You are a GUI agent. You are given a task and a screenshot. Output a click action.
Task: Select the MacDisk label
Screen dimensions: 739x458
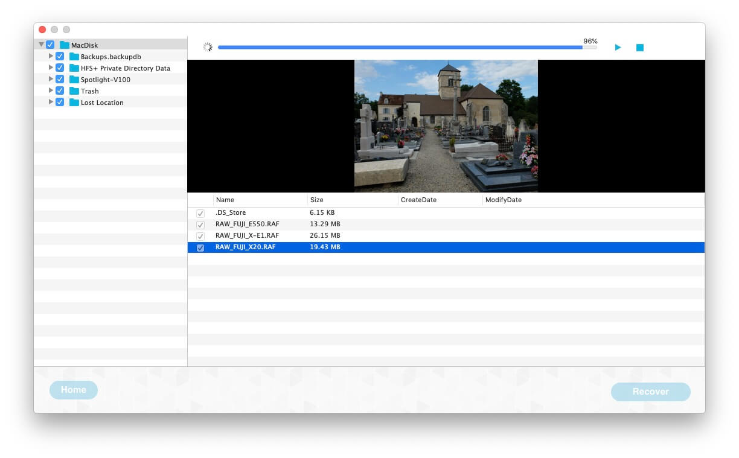tap(85, 45)
